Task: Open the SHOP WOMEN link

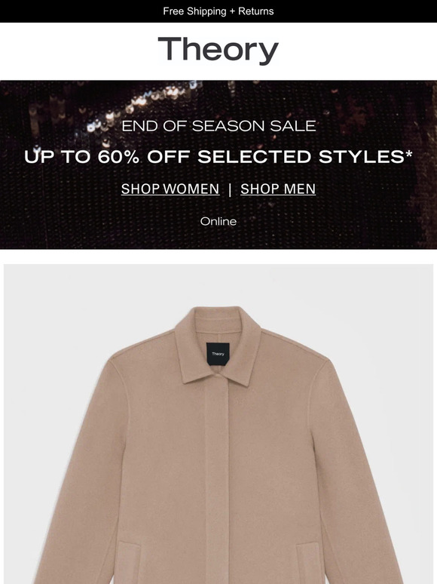Action: (170, 189)
